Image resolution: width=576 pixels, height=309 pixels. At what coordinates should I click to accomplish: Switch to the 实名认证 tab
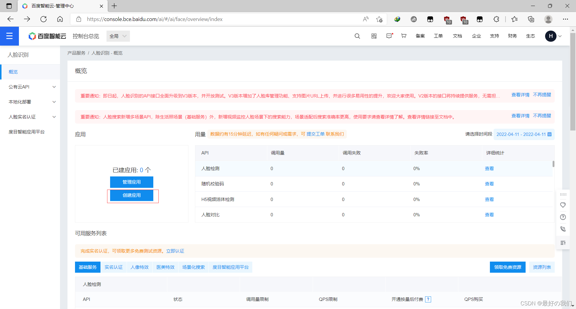(x=113, y=267)
